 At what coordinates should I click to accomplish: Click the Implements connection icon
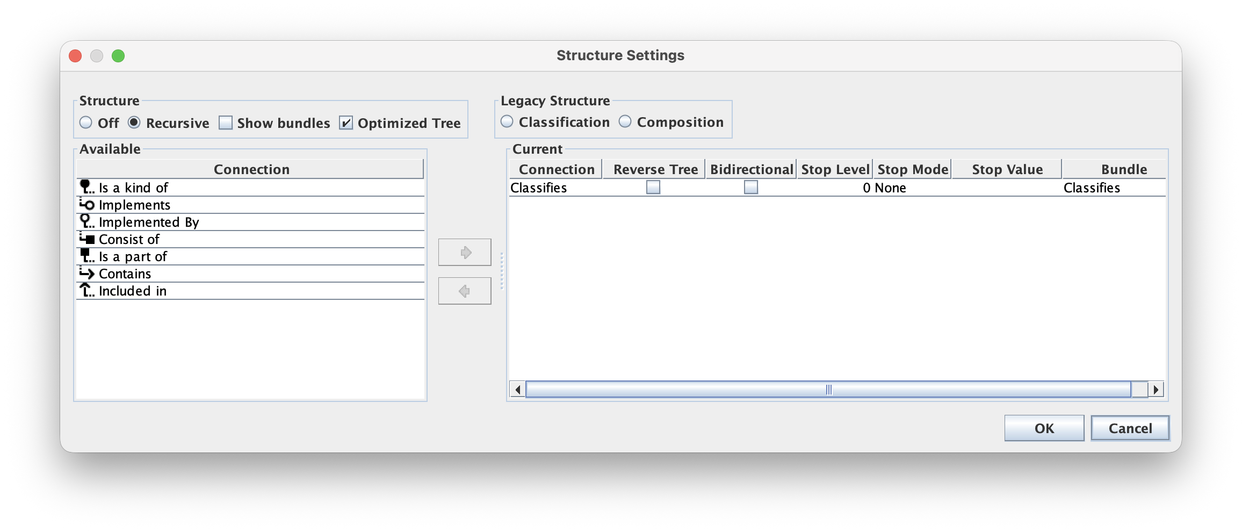coord(86,204)
